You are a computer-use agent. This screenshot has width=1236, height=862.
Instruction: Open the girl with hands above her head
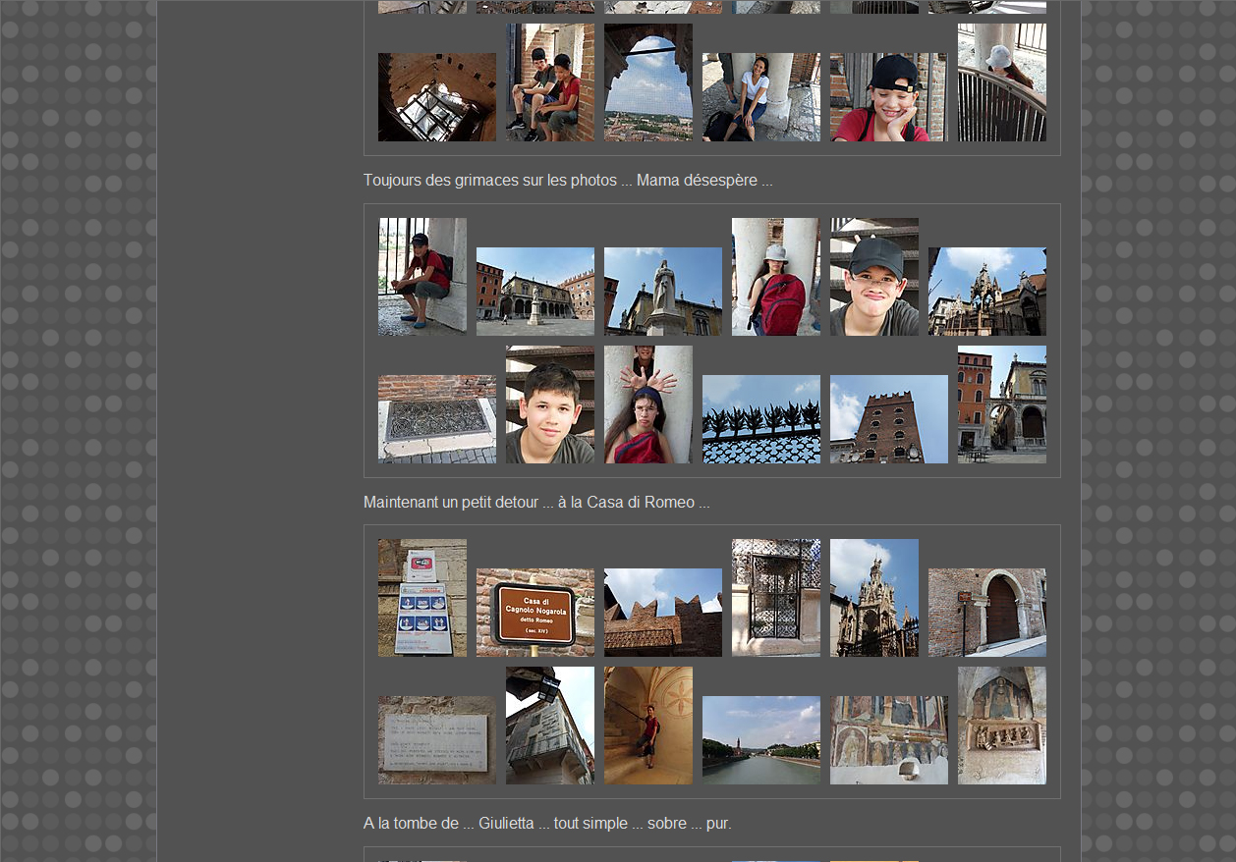[647, 404]
